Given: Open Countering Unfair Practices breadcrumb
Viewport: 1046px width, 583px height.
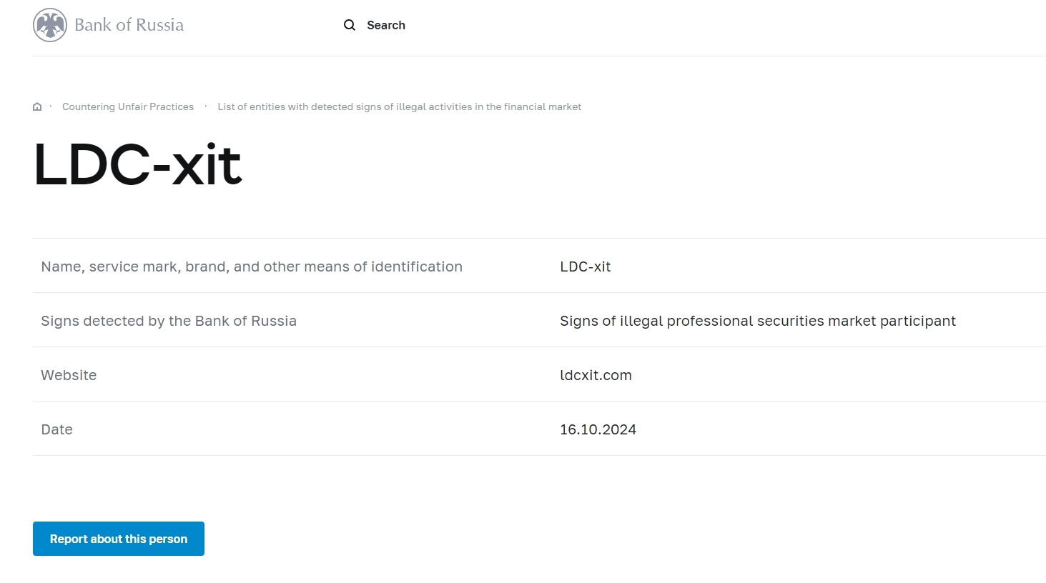Looking at the screenshot, I should [x=128, y=106].
